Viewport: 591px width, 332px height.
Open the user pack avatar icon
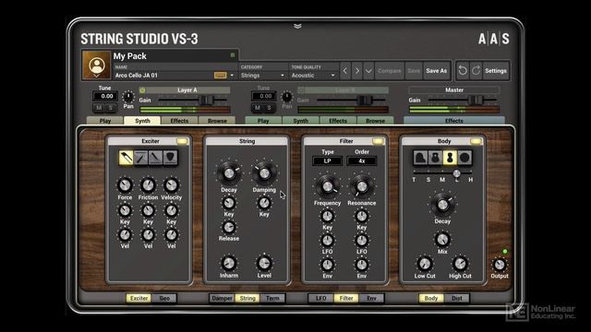click(x=96, y=65)
